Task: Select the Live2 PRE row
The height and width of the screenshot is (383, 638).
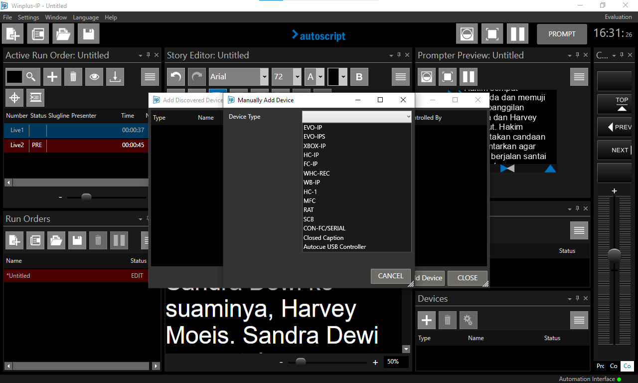Action: coord(76,145)
